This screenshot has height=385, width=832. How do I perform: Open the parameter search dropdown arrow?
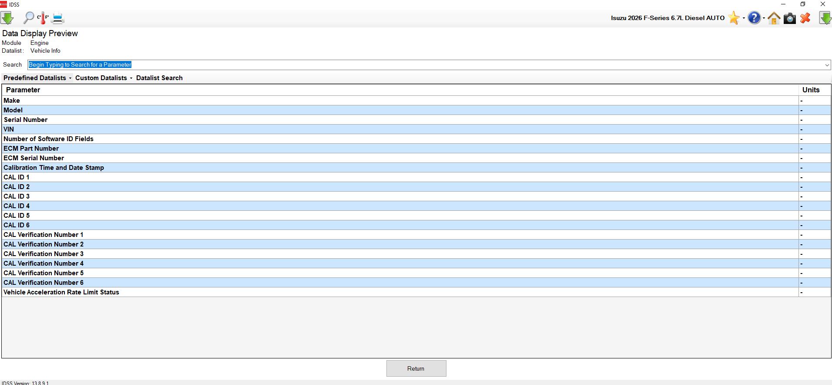pyautogui.click(x=827, y=65)
